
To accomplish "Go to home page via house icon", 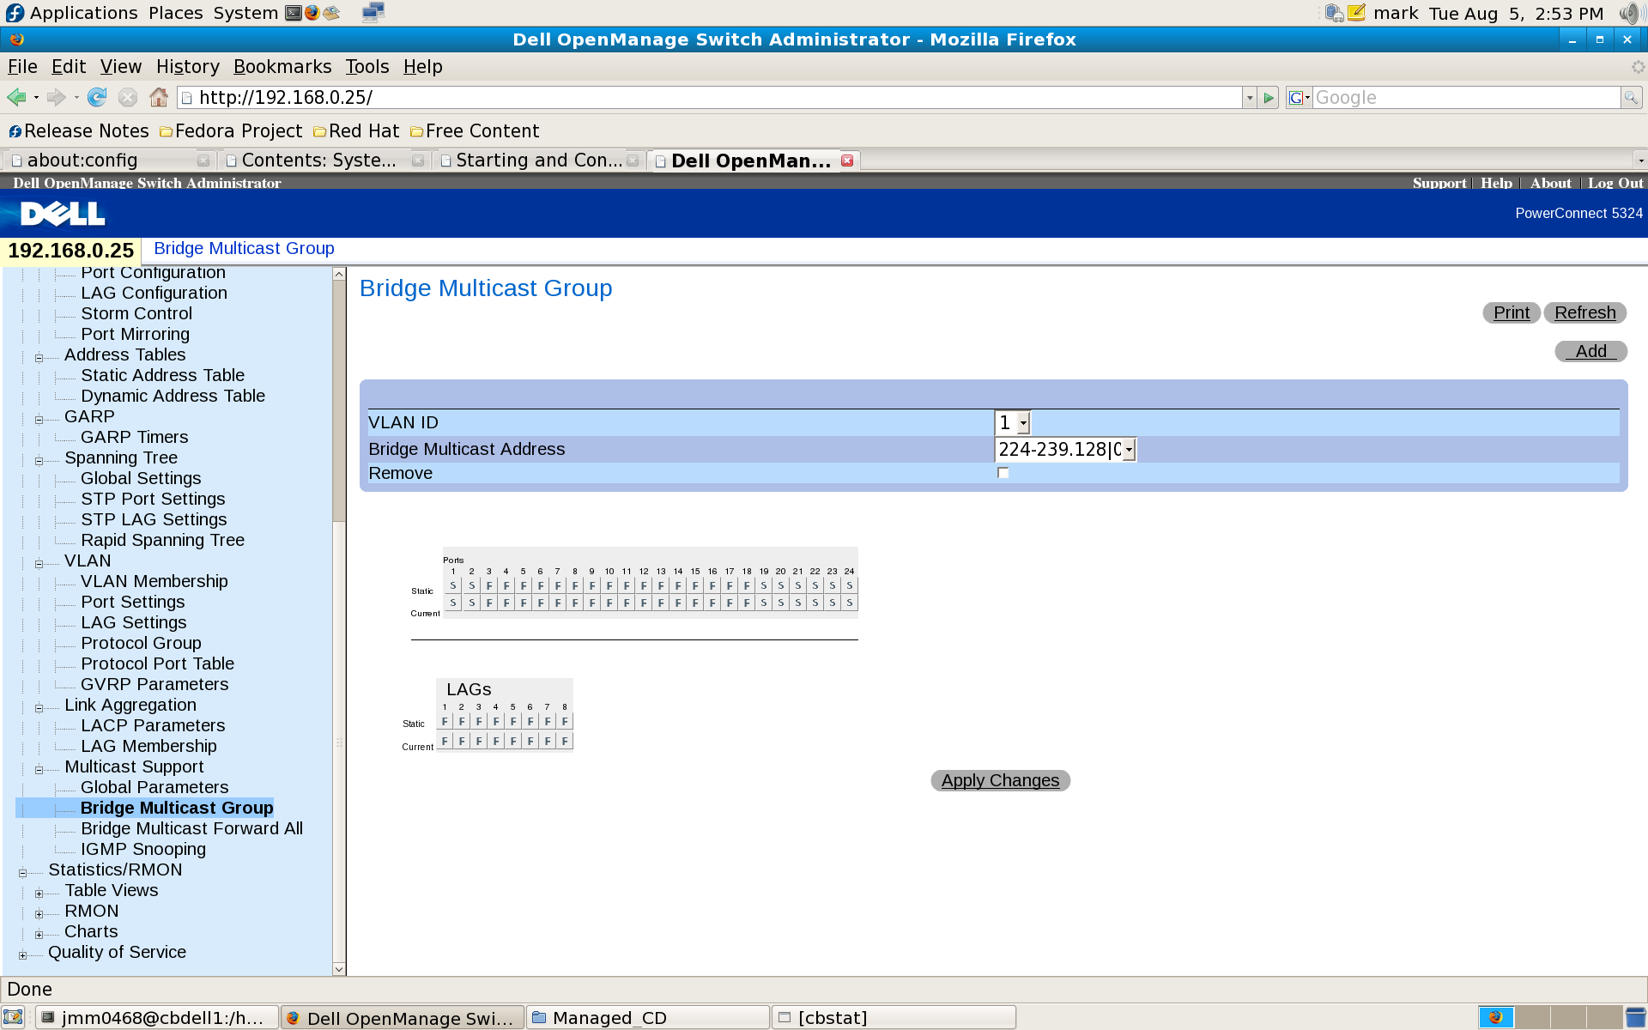I will pyautogui.click(x=159, y=97).
